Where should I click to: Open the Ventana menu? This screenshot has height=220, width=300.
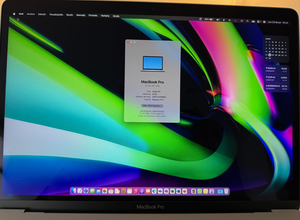[x=105, y=16]
